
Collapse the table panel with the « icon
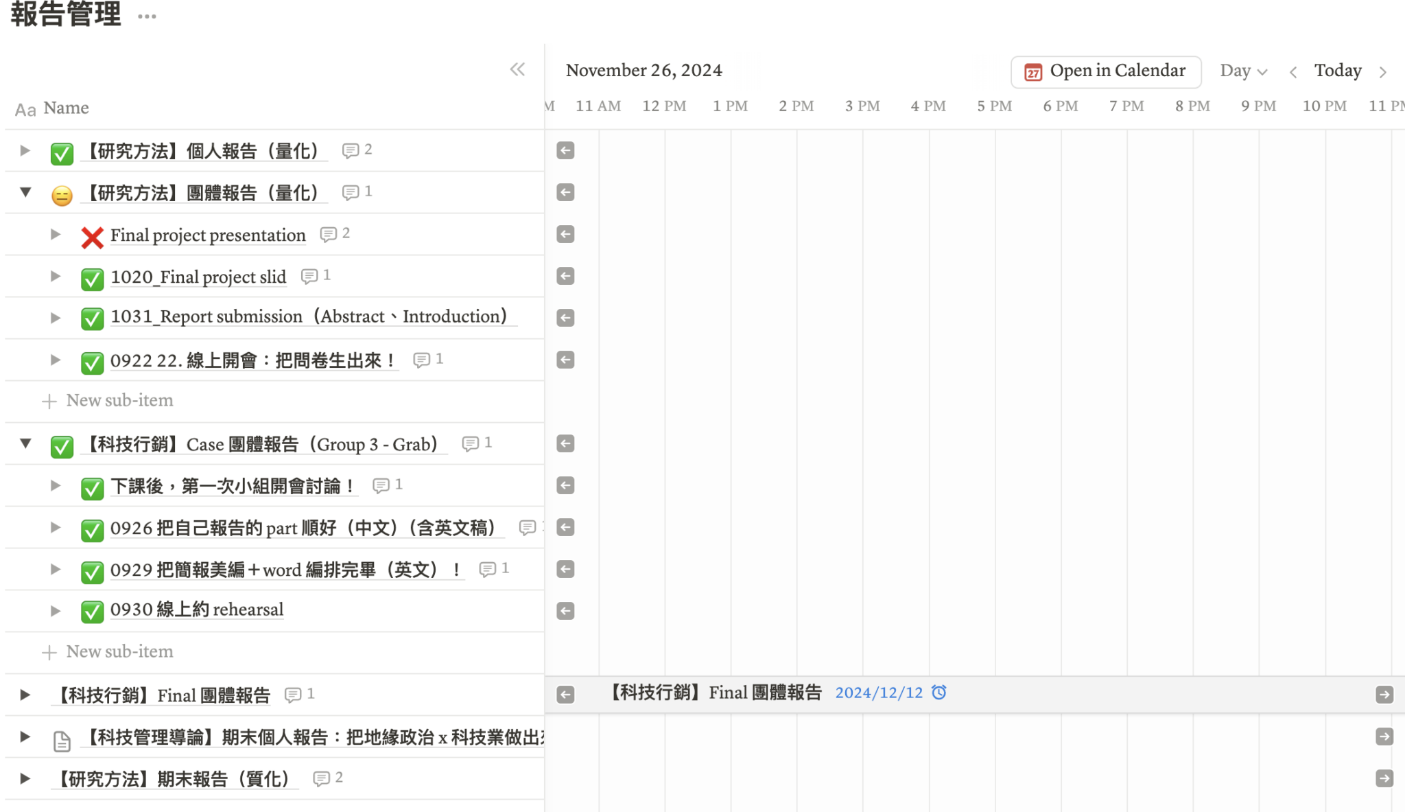pyautogui.click(x=518, y=69)
